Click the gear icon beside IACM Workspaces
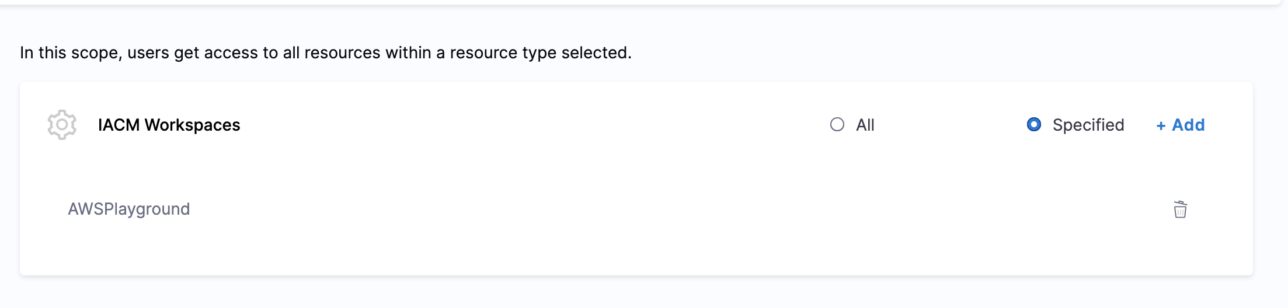1288x308 pixels. tap(62, 125)
